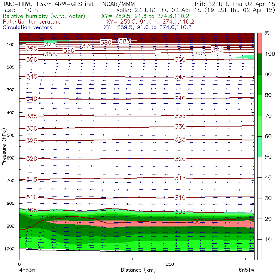Click the '4n53w' start location label
The width and height of the screenshot is (277, 277).
tap(27, 270)
